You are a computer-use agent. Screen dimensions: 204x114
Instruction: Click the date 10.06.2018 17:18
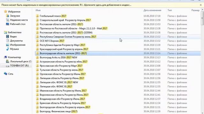tap(152, 16)
